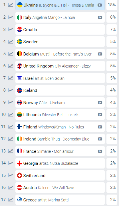The image size is (119, 206).
Task: Open the Austria We Will Rave entry
Action: (x=60, y=188)
